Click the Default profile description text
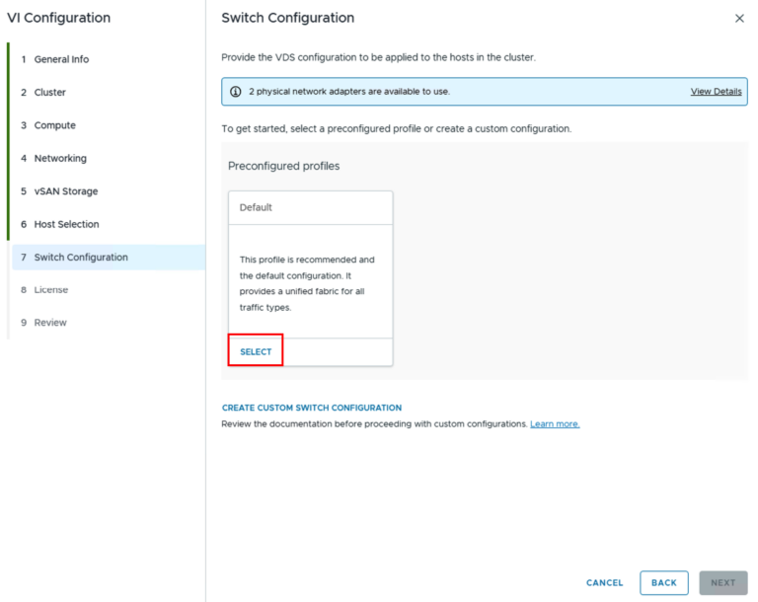 pyautogui.click(x=307, y=283)
